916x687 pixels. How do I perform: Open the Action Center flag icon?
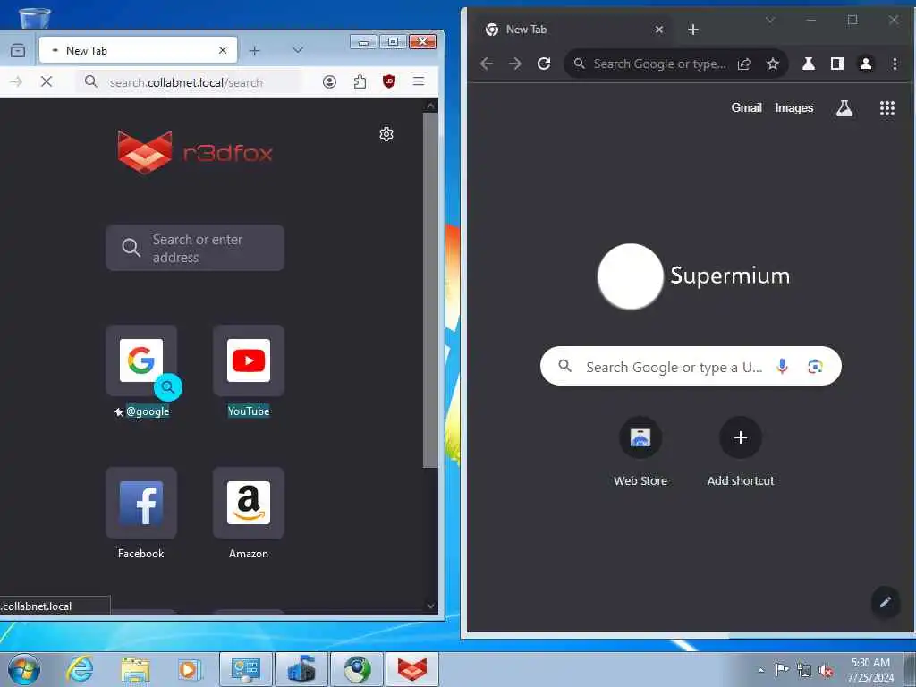(782, 669)
